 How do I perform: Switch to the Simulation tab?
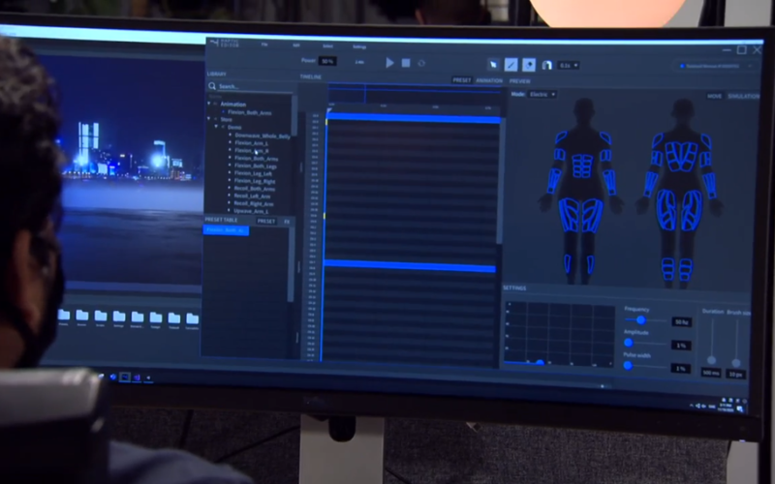tap(744, 96)
